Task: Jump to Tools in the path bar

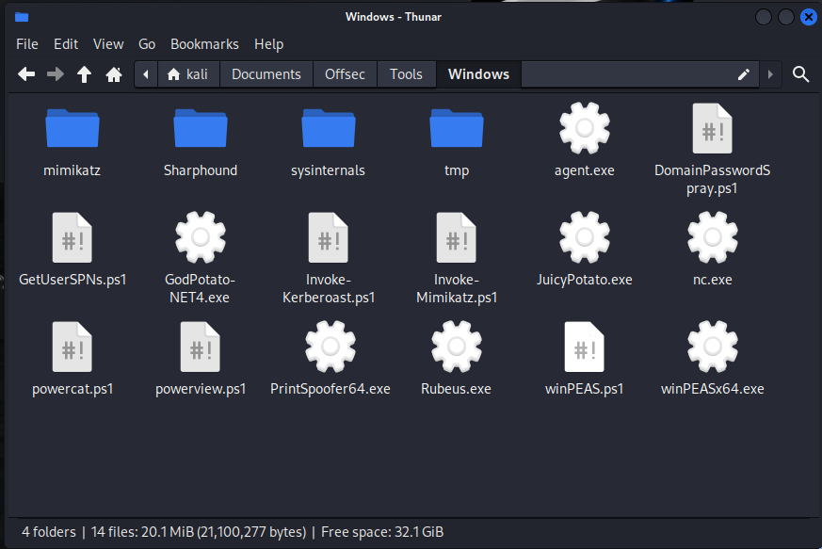Action: tap(406, 74)
